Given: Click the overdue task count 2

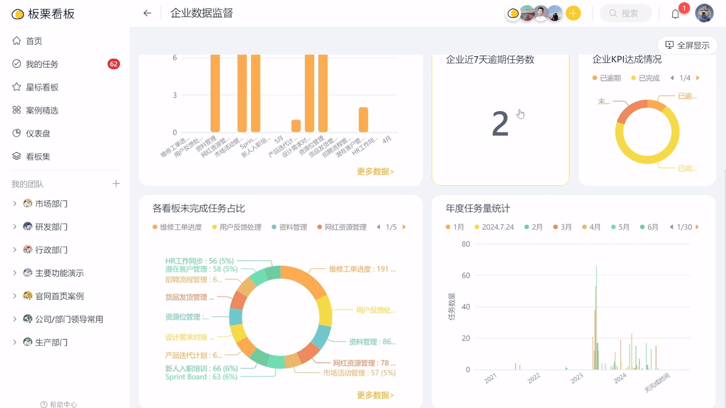Looking at the screenshot, I should coord(500,124).
